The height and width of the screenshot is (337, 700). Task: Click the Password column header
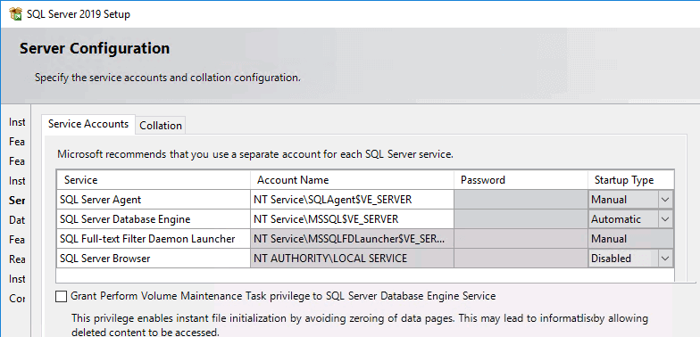(521, 180)
